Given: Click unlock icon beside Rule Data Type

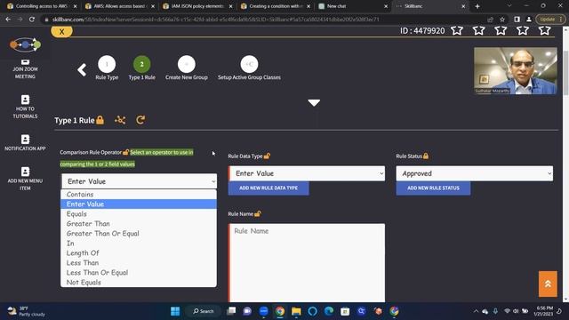Looking at the screenshot, I should coord(267,156).
